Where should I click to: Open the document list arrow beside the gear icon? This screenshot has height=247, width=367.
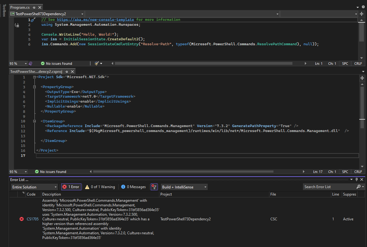(358, 7)
